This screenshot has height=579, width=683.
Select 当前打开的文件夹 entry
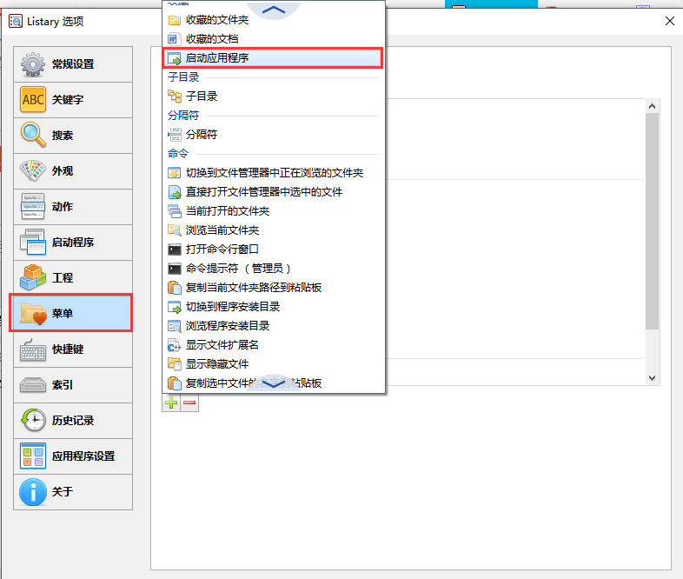274,211
